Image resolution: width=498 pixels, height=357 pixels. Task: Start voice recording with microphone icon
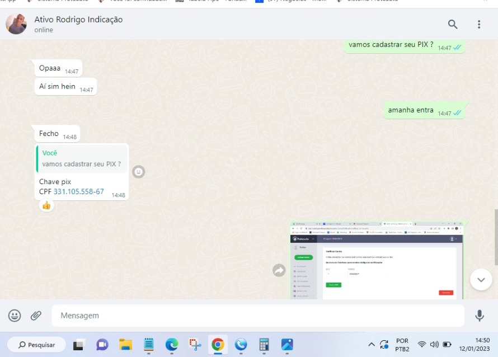tap(480, 316)
